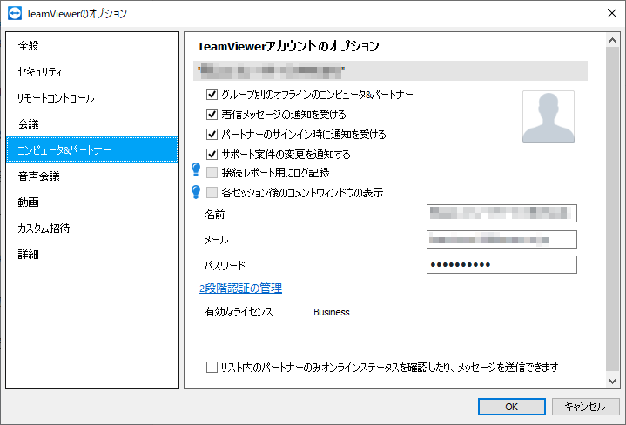This screenshot has width=626, height=425.
Task: Open the 音声会議 settings category
Action: coord(92,176)
